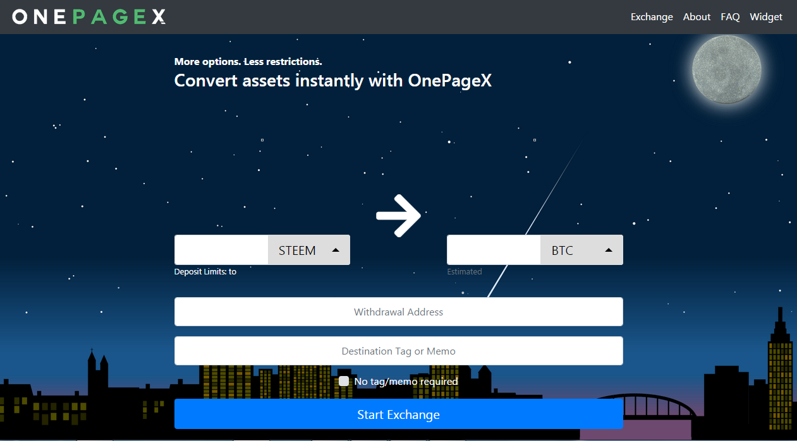Click the white swap arrow icon
The width and height of the screenshot is (797, 441).
coord(399,216)
